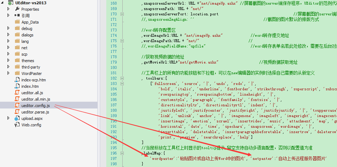Expand the third-party folder arrow

(9, 67)
